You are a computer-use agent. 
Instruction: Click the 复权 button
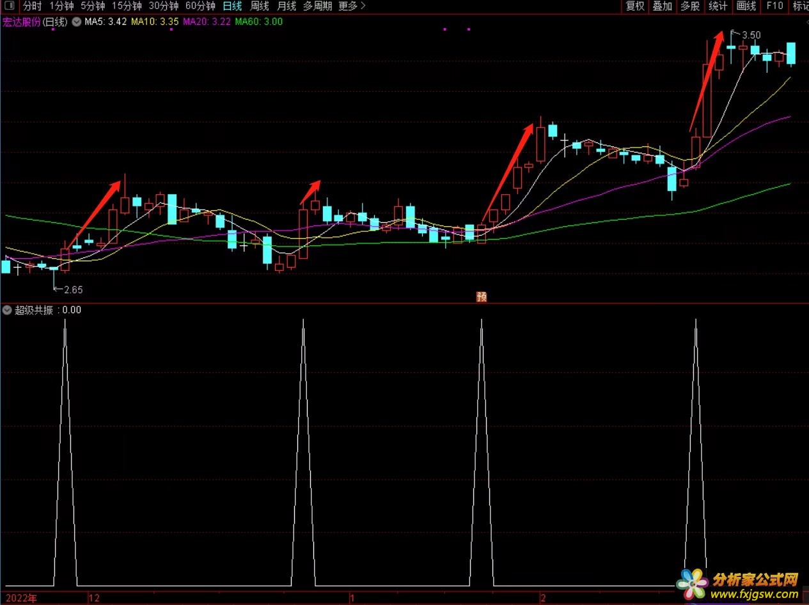pos(635,6)
